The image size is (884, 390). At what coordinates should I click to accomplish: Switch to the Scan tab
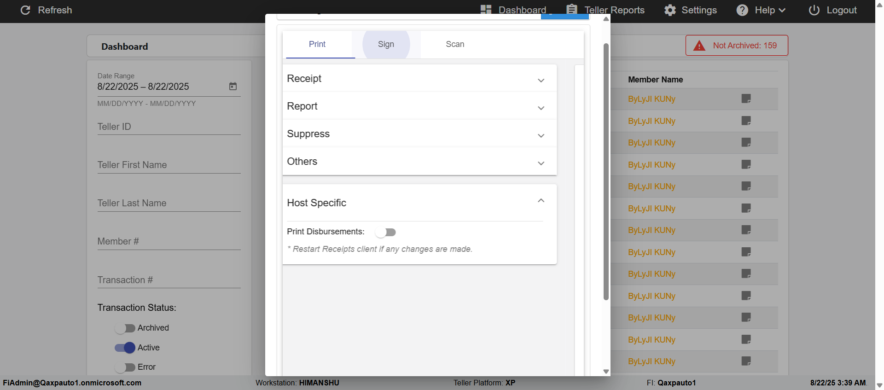point(455,44)
